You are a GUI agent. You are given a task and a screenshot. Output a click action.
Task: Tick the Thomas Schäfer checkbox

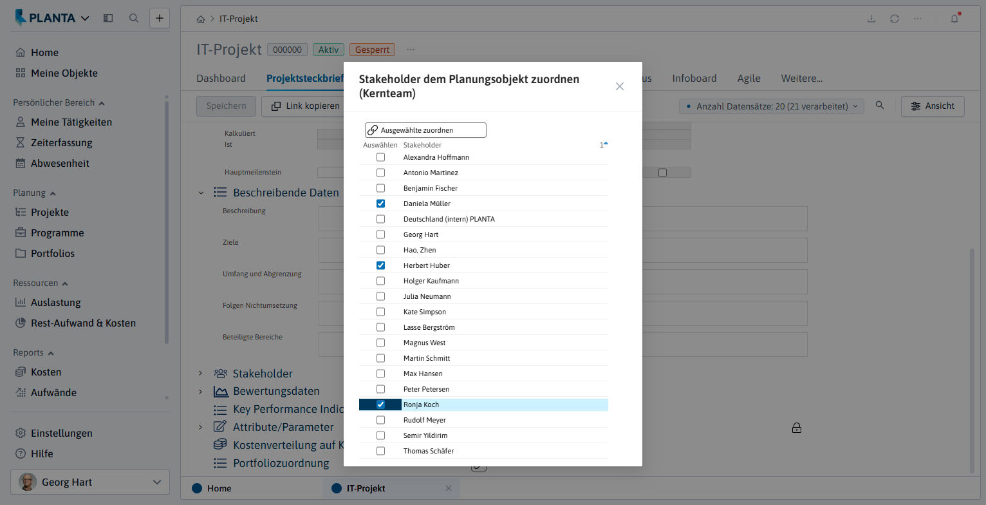point(380,451)
